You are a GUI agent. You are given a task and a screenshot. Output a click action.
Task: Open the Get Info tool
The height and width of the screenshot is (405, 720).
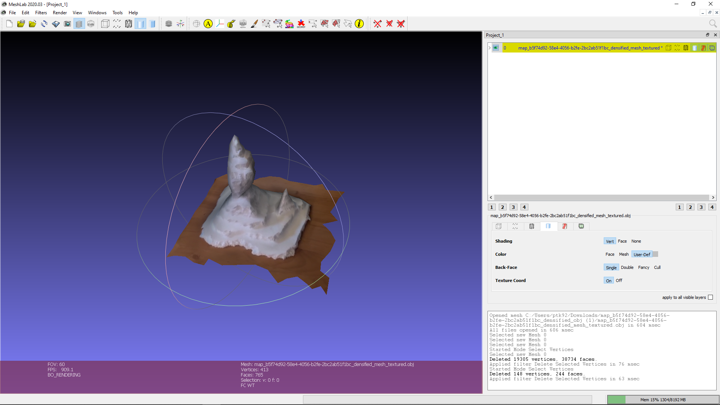(359, 24)
